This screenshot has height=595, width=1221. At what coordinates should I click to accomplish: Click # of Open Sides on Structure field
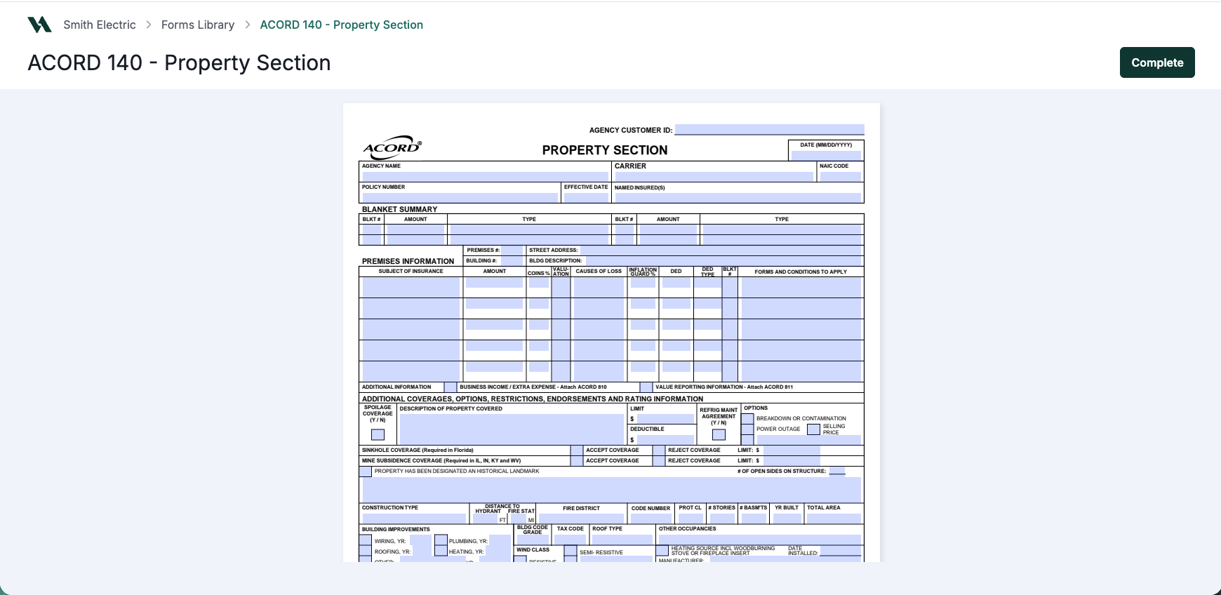837,472
